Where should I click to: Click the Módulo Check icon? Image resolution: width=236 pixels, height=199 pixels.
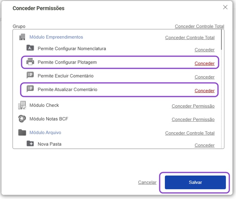[22, 105]
